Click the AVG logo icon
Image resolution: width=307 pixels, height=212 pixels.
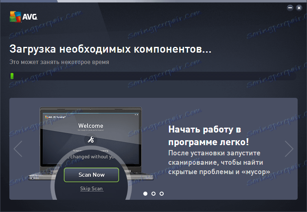coord(15,17)
